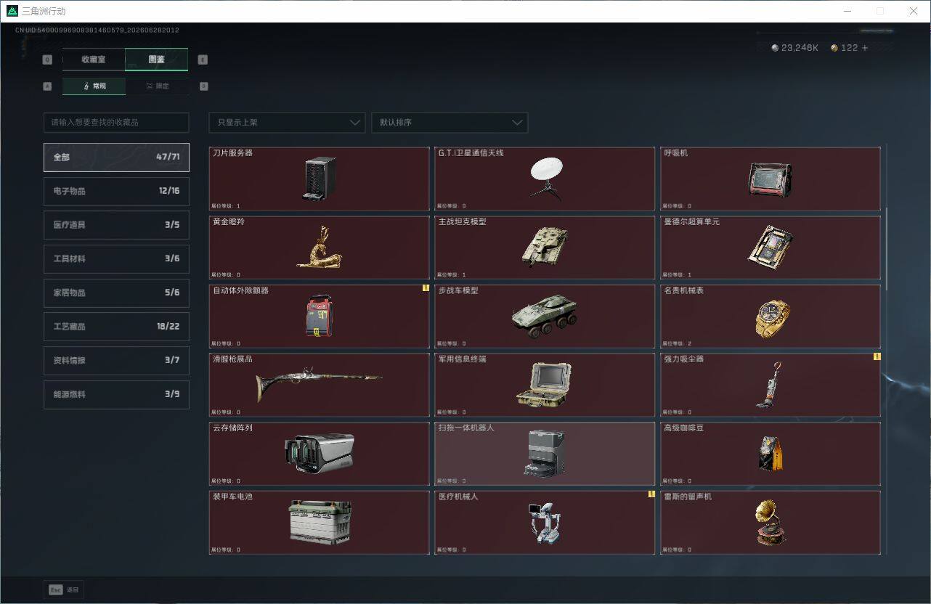Click the E key hint beside 图鉴
The image size is (931, 604).
[x=203, y=60]
